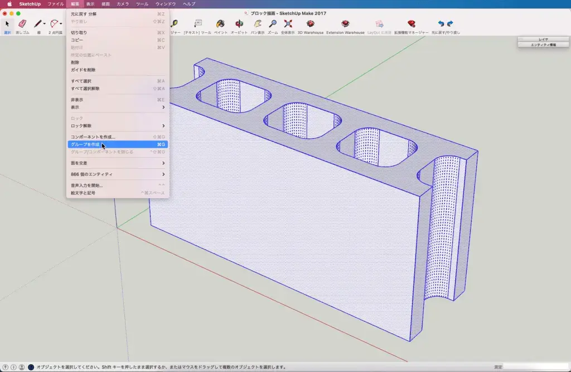Open the 描画 menu

[105, 4]
